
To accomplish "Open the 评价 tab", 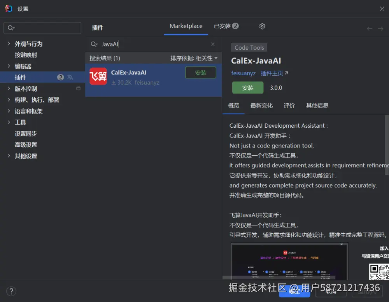I will tap(289, 106).
